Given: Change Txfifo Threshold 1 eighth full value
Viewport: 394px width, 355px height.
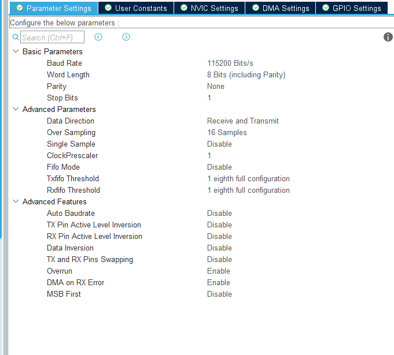Looking at the screenshot, I should (x=248, y=179).
